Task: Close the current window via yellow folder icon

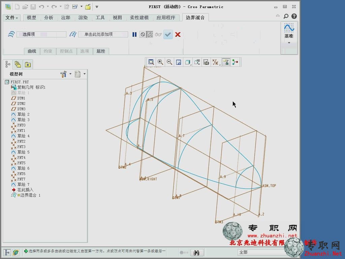Action: pos(88,7)
